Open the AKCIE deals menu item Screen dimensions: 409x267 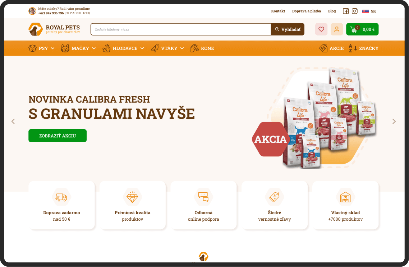pyautogui.click(x=331, y=48)
